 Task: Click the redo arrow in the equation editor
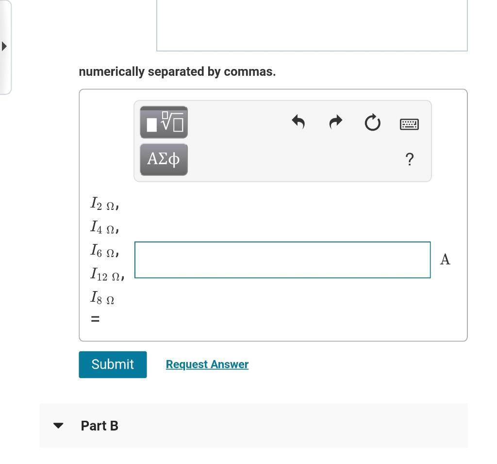point(335,122)
